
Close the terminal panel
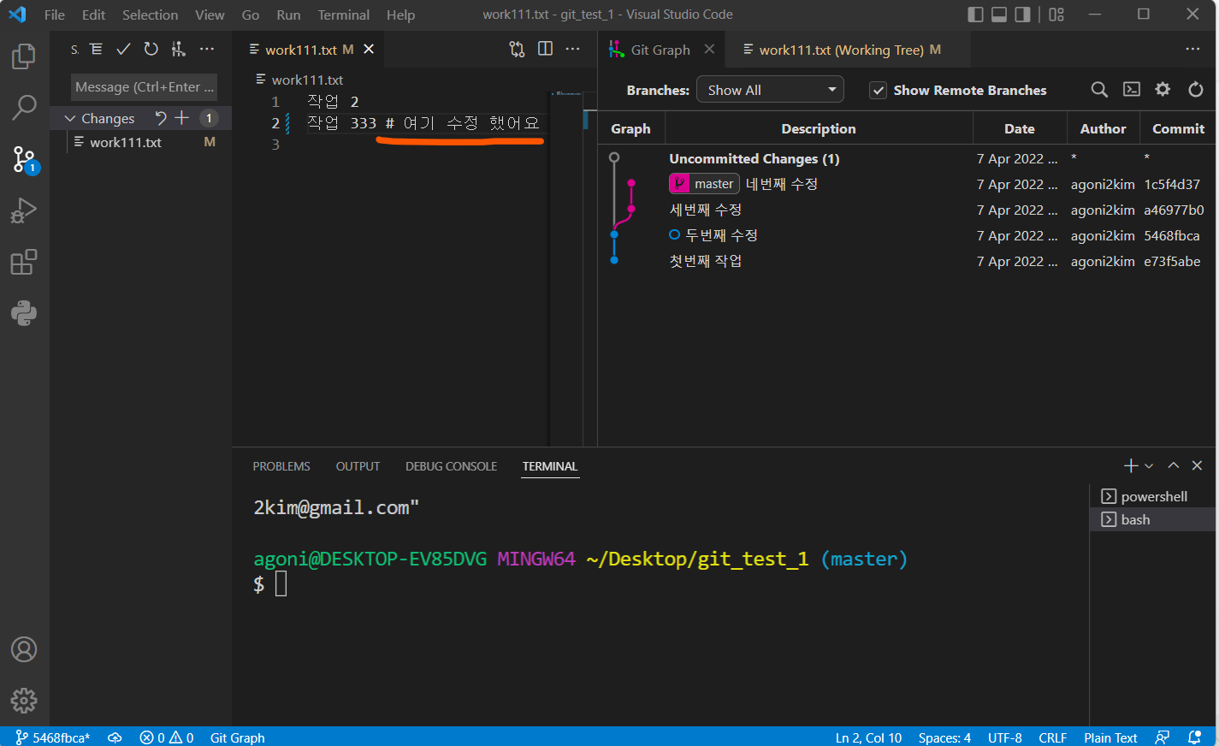pyautogui.click(x=1197, y=465)
